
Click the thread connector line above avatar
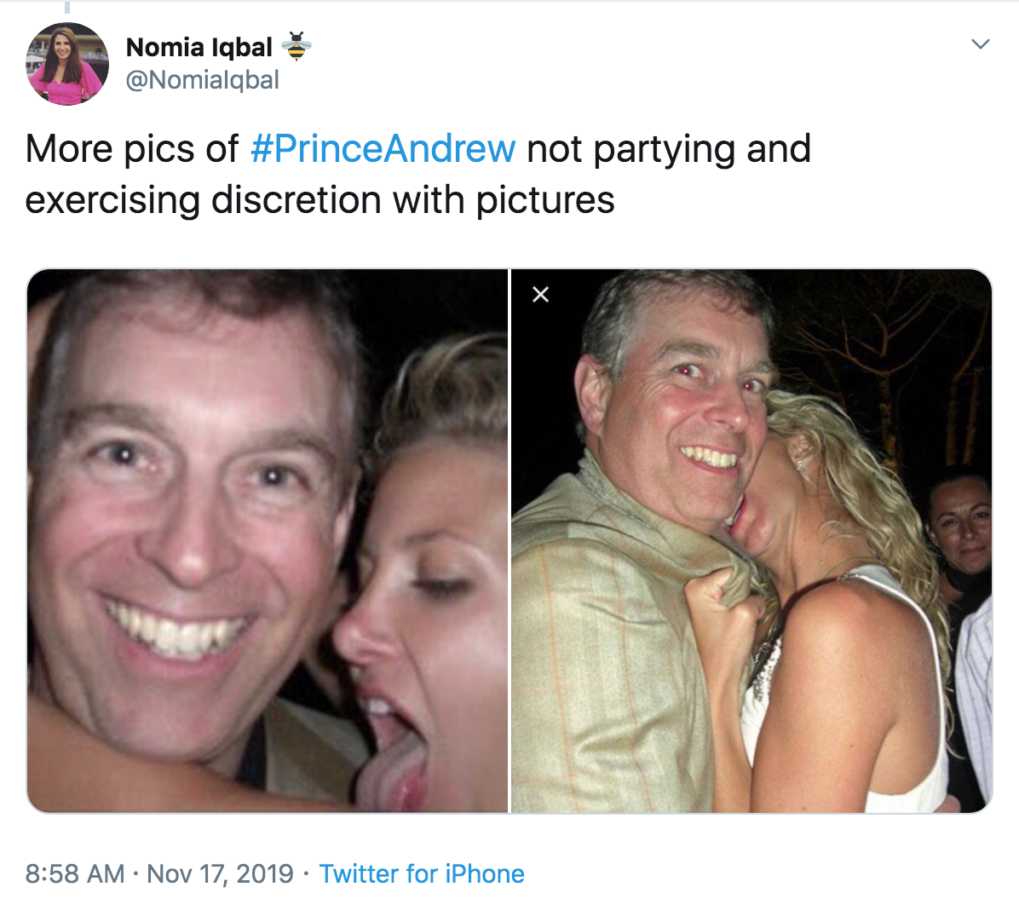(66, 7)
